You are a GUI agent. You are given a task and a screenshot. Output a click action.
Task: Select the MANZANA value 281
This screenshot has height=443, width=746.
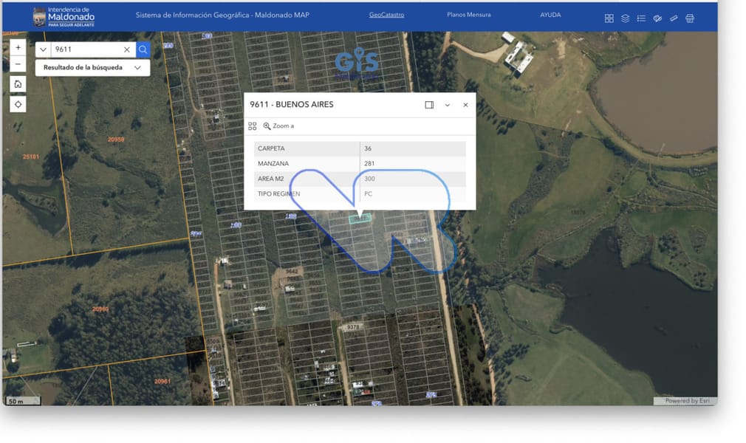369,164
